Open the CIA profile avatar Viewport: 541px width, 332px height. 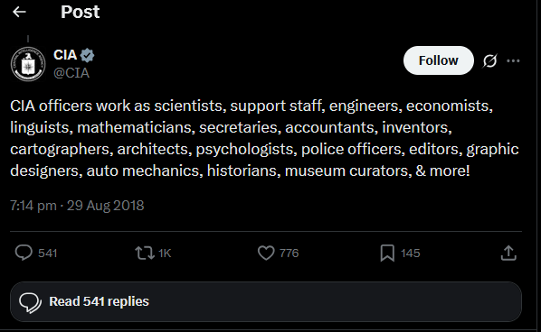point(28,64)
